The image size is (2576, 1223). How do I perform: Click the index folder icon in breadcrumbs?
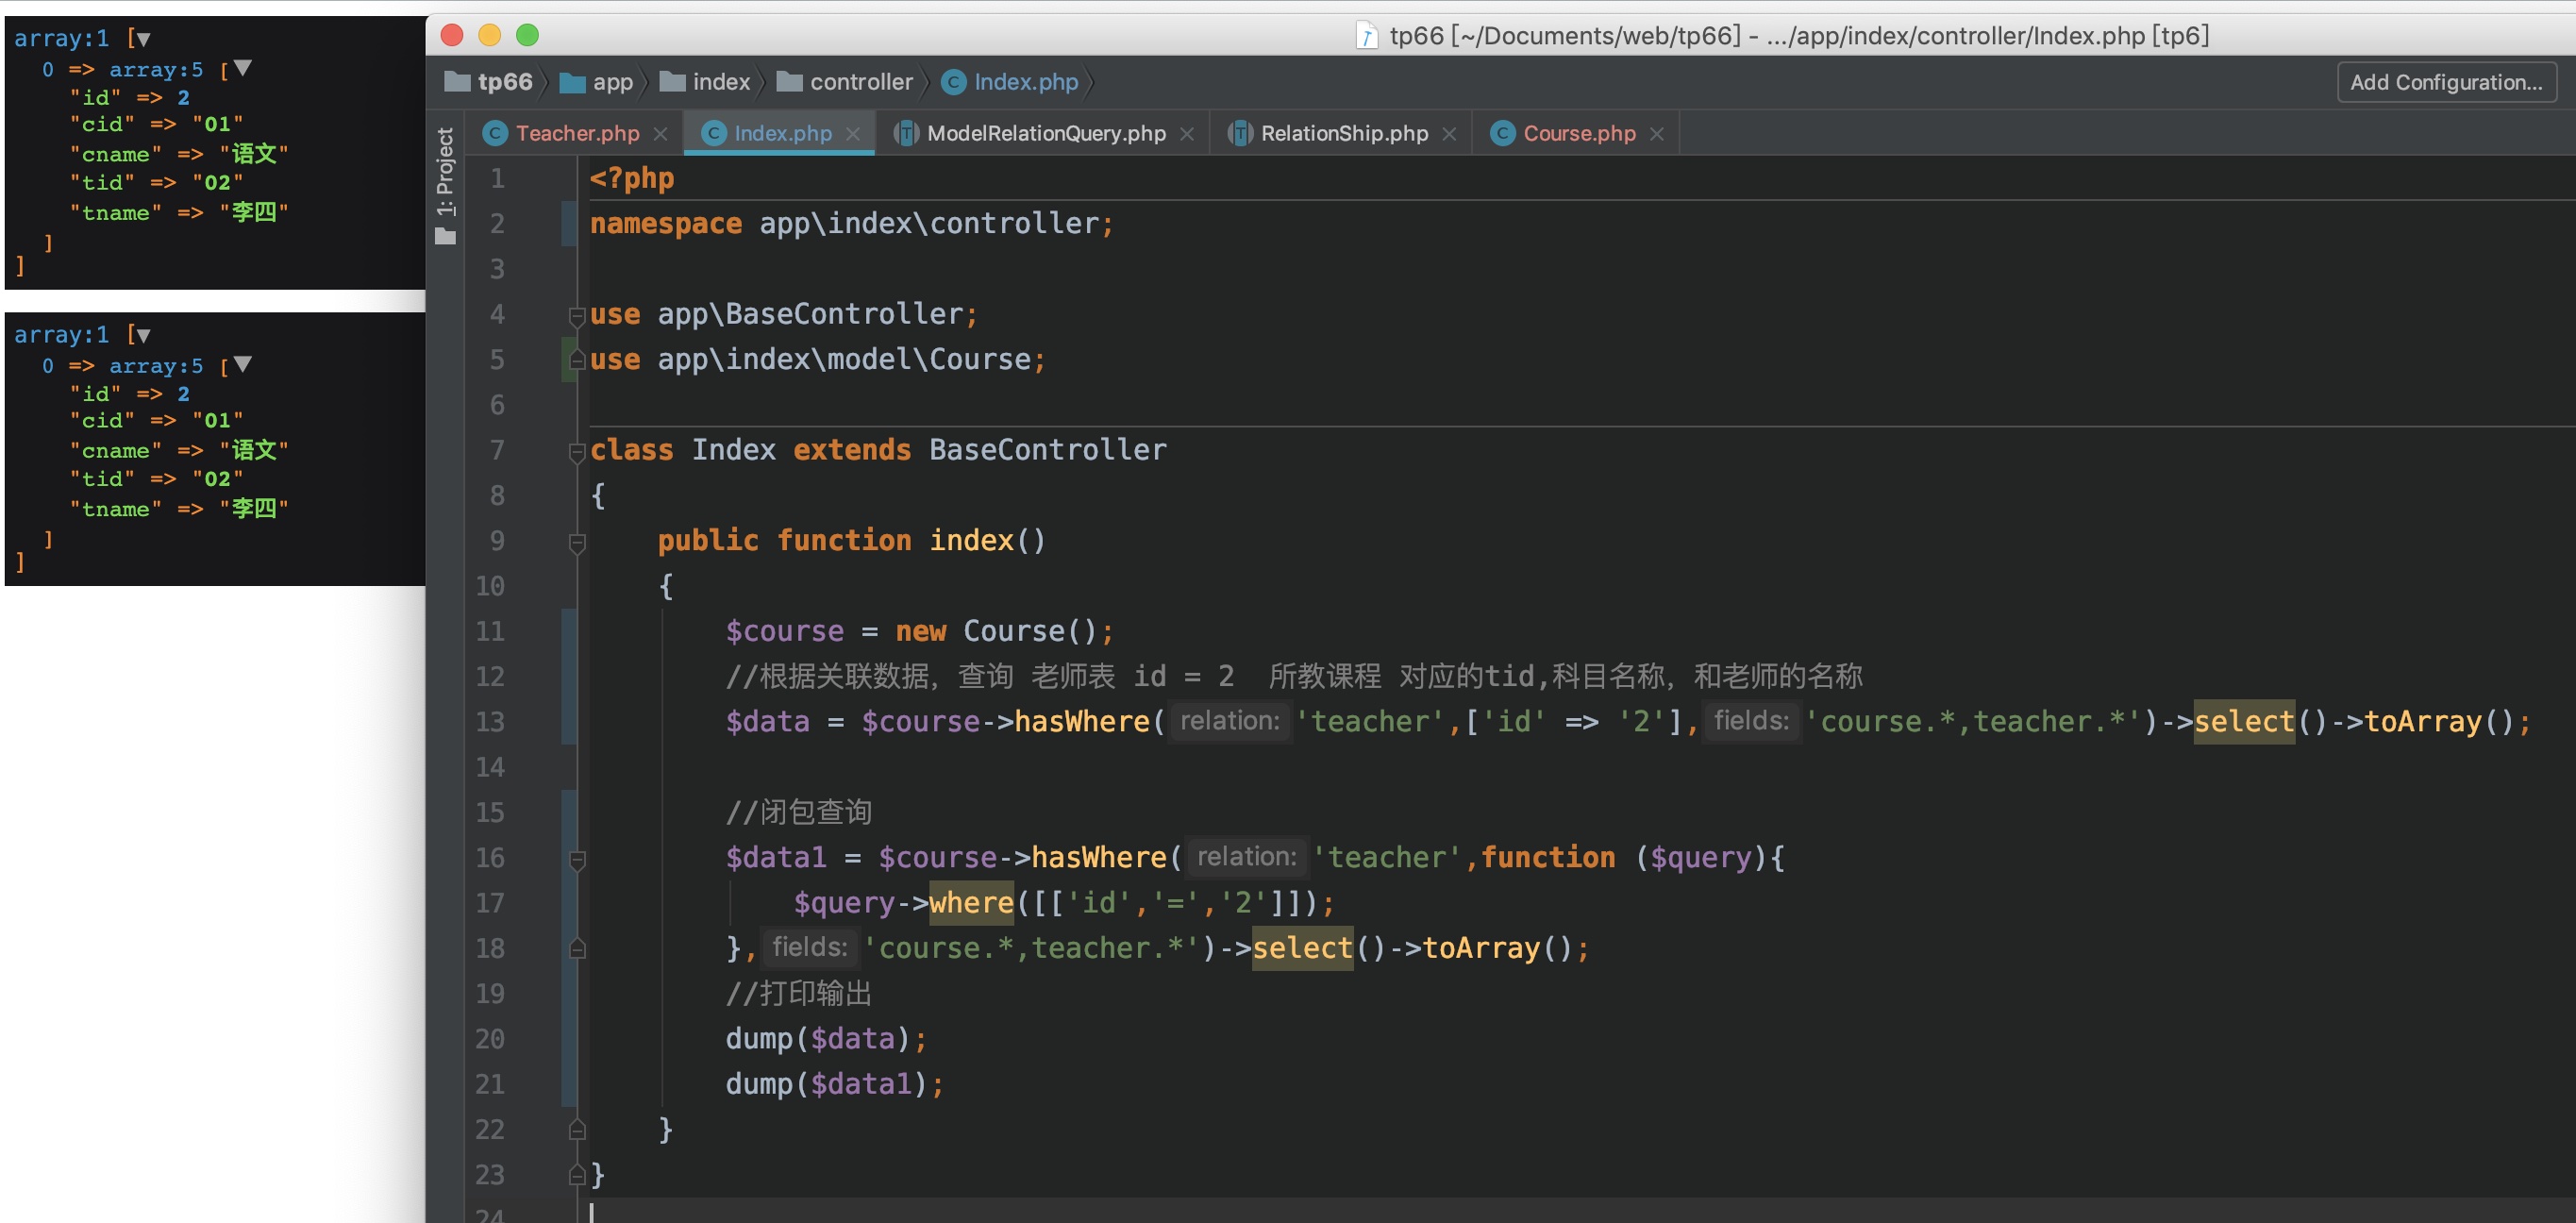(x=672, y=82)
